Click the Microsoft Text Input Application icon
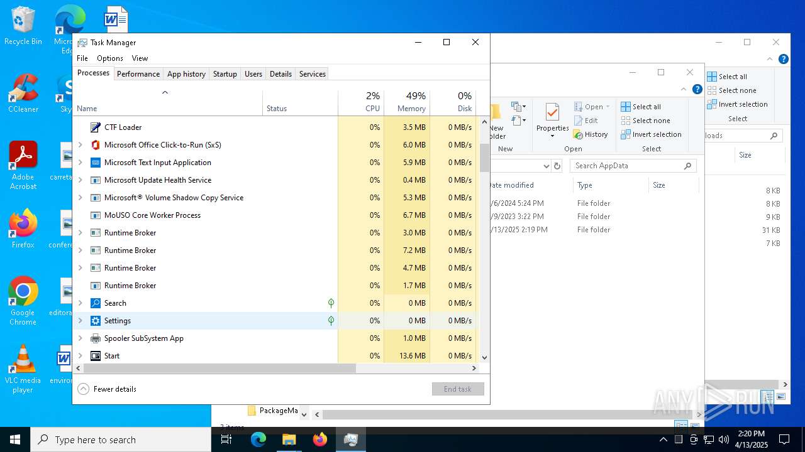805x452 pixels. [96, 163]
